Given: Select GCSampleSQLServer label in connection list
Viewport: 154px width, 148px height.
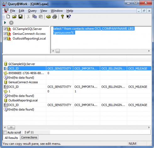Looking at the screenshot, I should coord(27,29).
